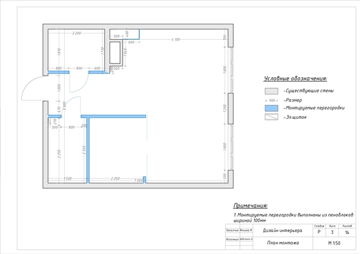The image size is (360, 254).
Task: Select the dimension sample symbol in legend
Action: coord(272,101)
